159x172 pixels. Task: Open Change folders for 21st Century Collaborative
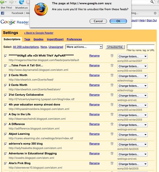[x=132, y=96]
